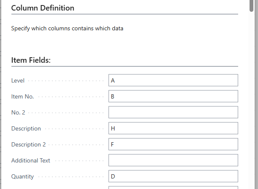Click the Item No. field label
Screen dimensions: 258x189
click(x=22, y=96)
